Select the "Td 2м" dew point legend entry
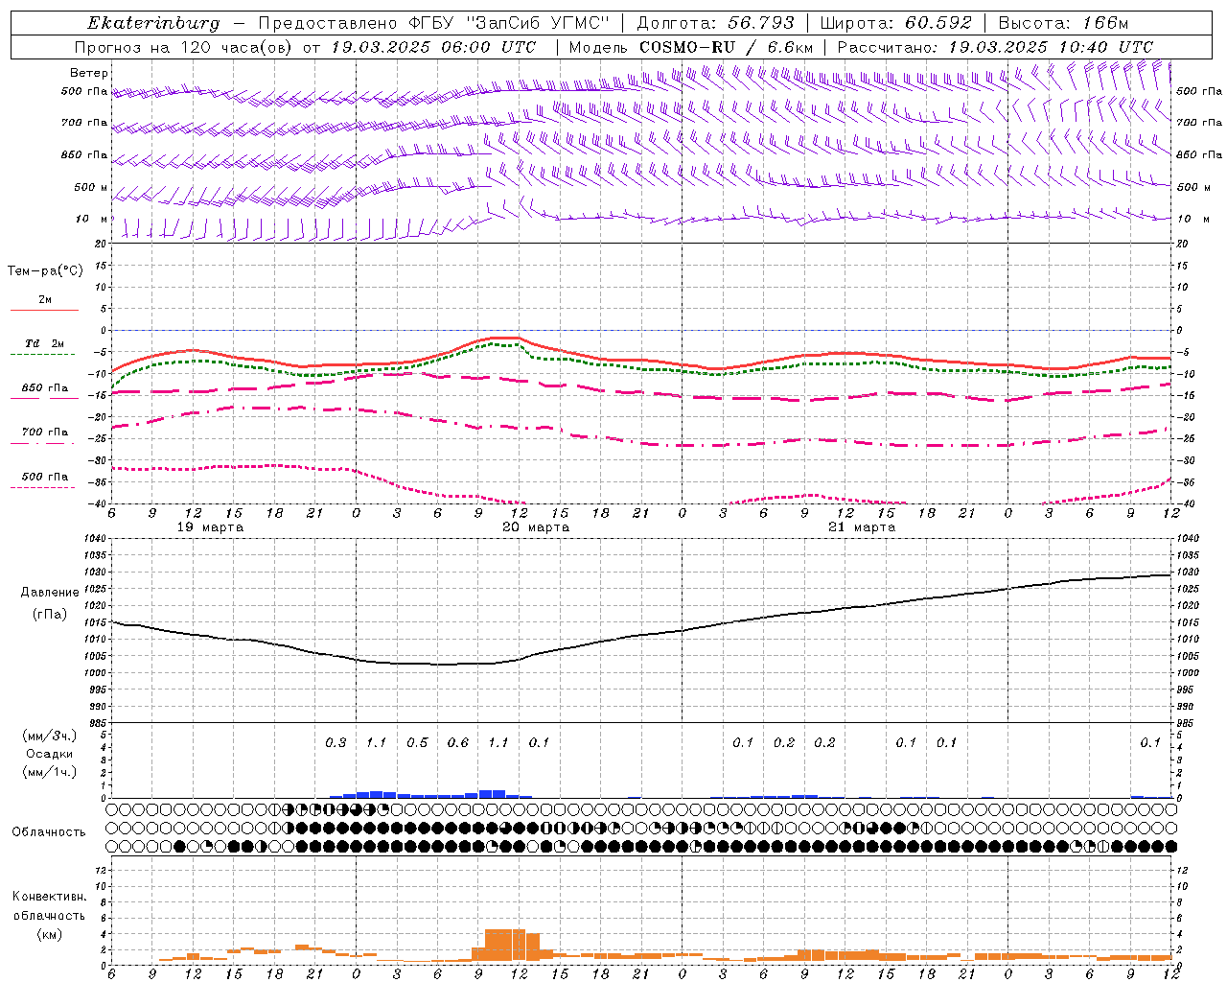Screen dimensions: 1227x982 (x=45, y=343)
